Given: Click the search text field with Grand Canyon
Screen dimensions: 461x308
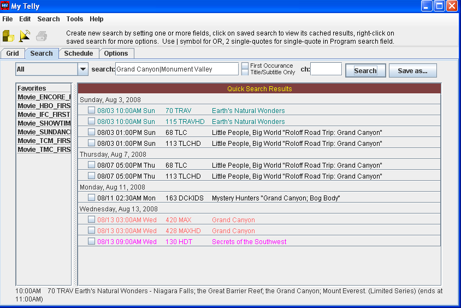Looking at the screenshot, I should click(176, 69).
